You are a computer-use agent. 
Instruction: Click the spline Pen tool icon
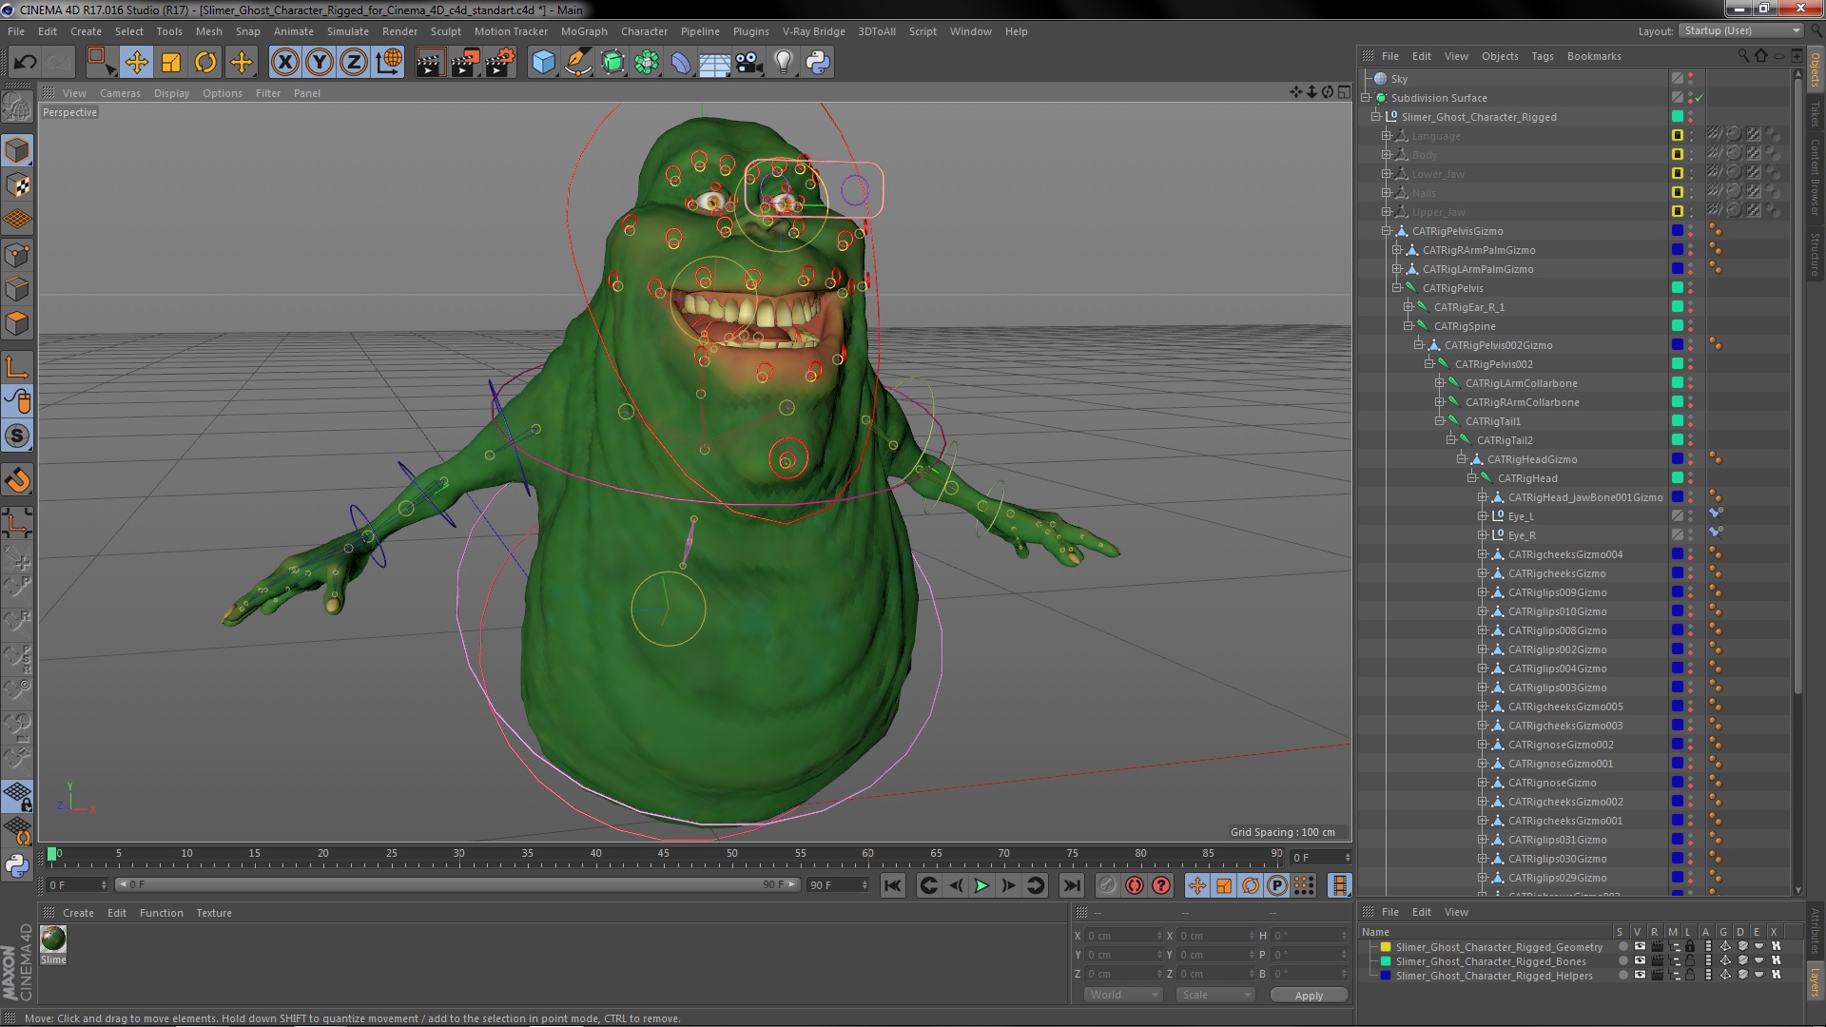point(577,63)
